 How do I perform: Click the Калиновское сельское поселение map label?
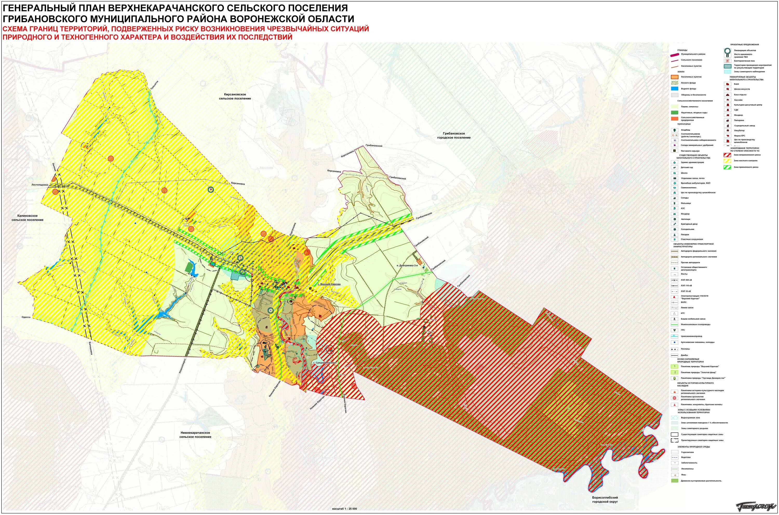tap(28, 218)
